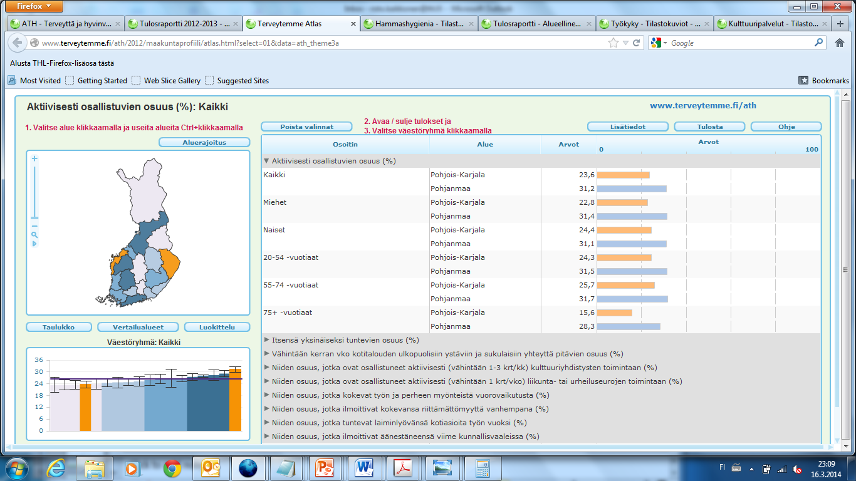Open a new tab with plus button

point(841,24)
